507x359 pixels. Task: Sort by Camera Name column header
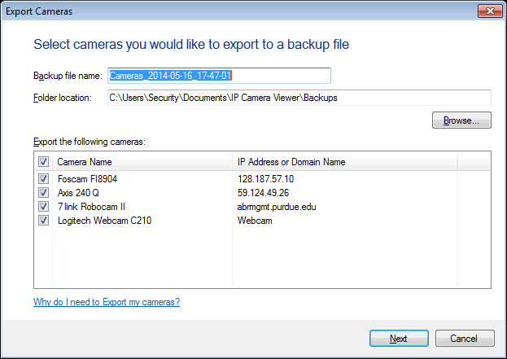click(142, 162)
